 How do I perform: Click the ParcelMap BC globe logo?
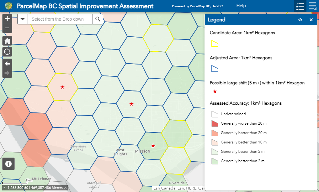[8, 6]
